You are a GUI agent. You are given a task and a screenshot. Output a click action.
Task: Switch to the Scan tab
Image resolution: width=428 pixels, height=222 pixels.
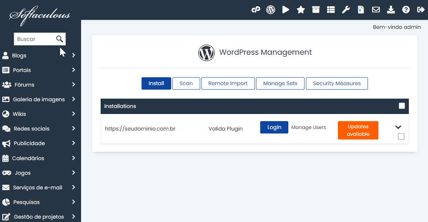click(186, 84)
